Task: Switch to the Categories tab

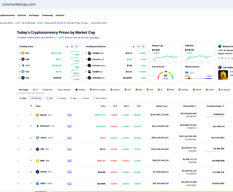Action: click(47, 90)
